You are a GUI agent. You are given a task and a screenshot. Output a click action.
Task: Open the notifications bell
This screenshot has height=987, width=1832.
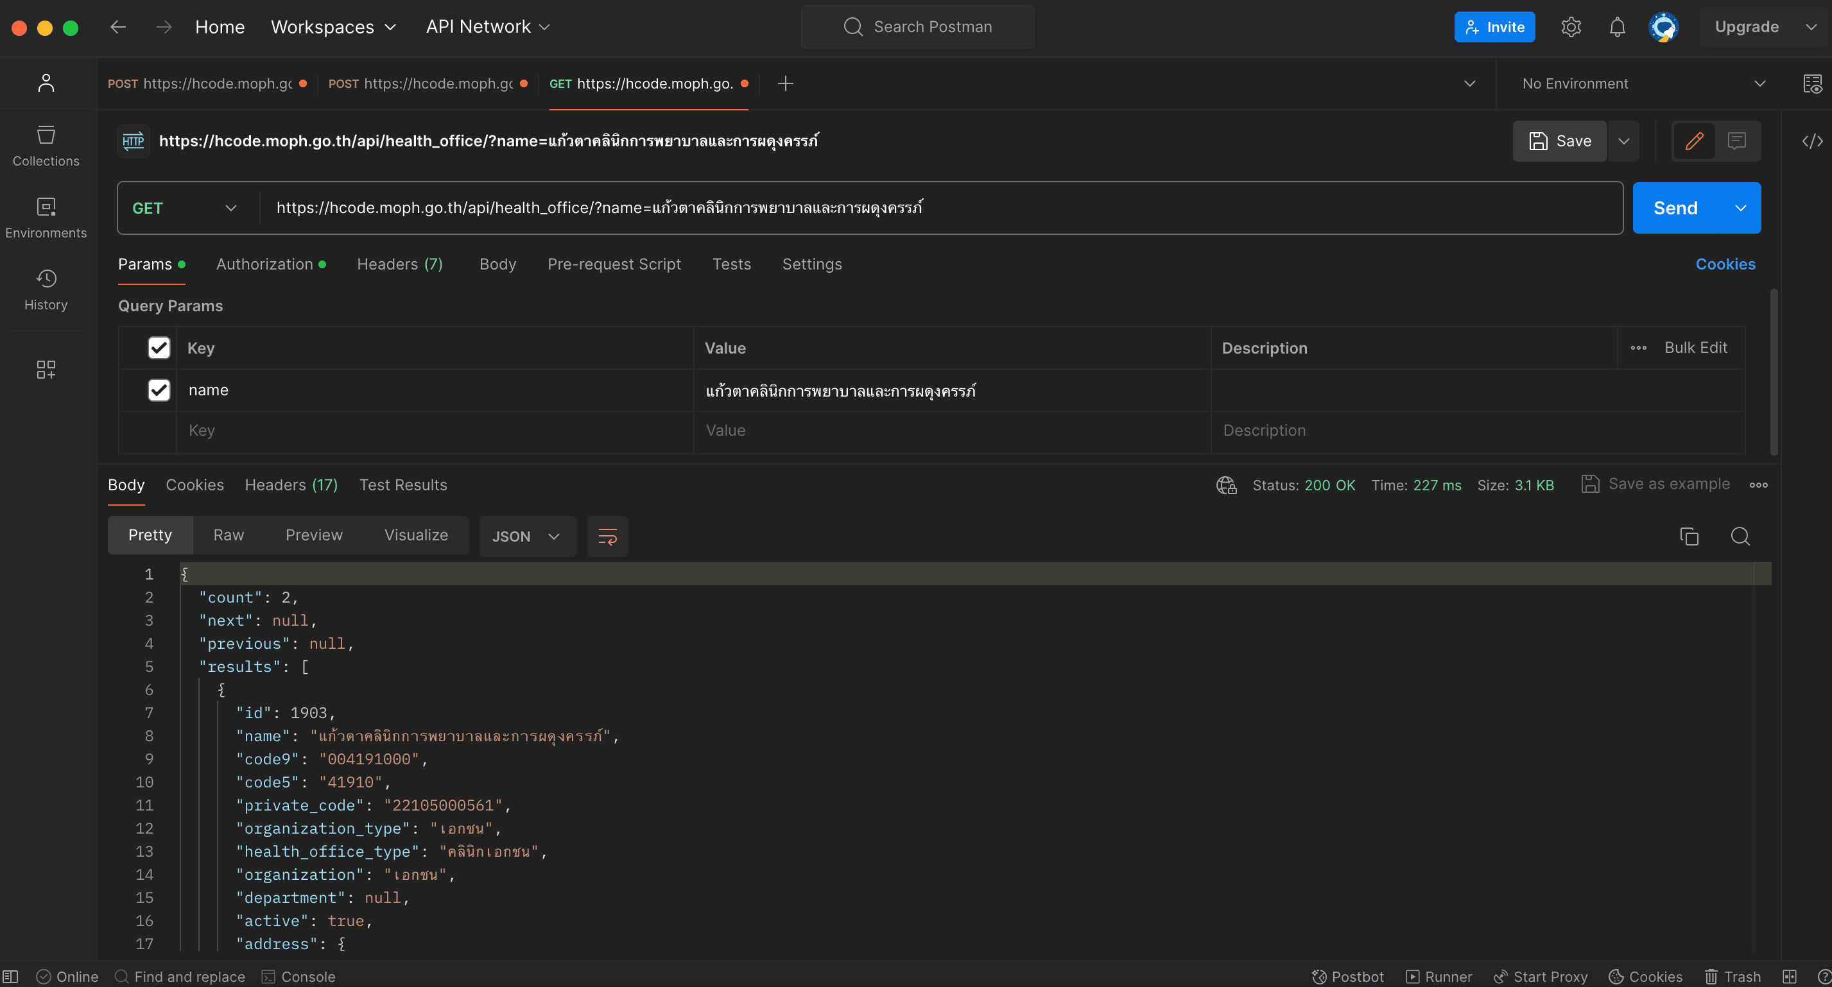click(1616, 27)
